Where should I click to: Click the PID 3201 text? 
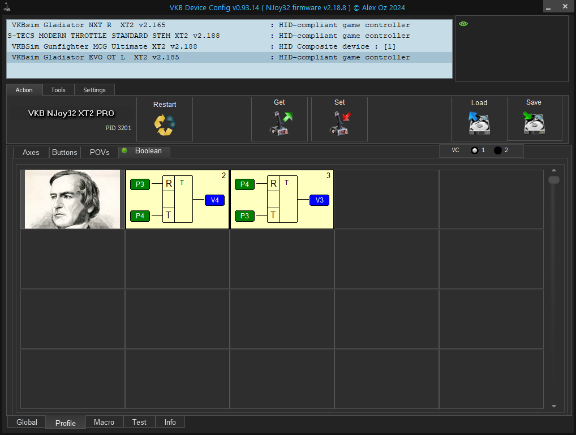[x=119, y=128]
